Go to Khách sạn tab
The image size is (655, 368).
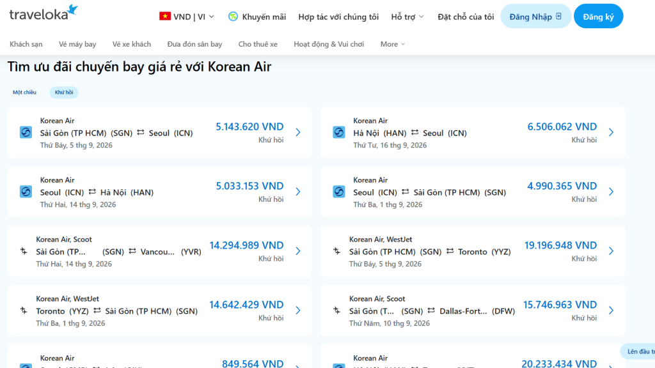tap(26, 44)
